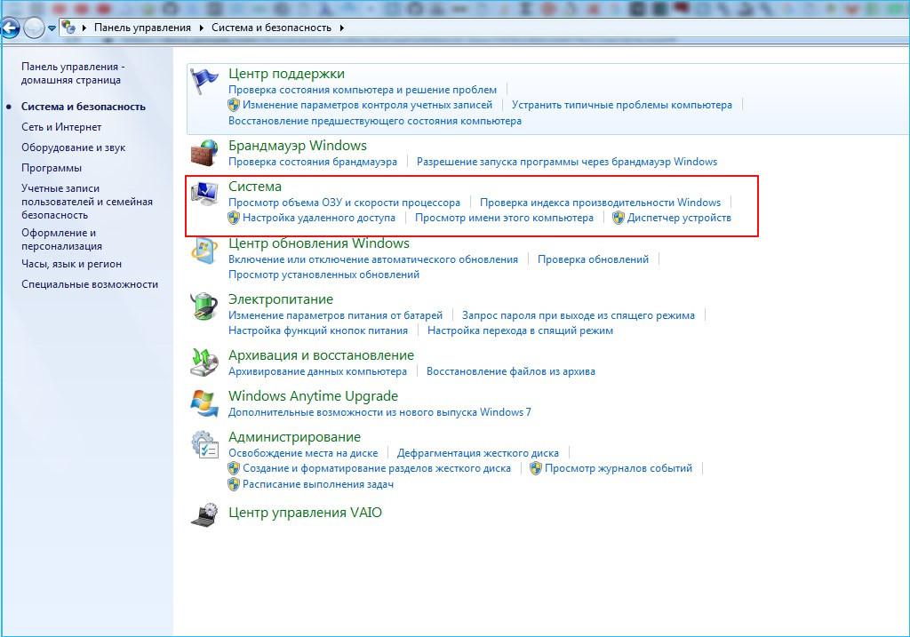The width and height of the screenshot is (910, 637).
Task: Click the Центр управления VAIO laptop icon
Action: (204, 514)
